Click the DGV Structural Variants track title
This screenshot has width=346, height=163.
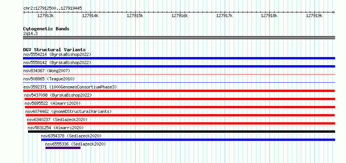click(54, 50)
